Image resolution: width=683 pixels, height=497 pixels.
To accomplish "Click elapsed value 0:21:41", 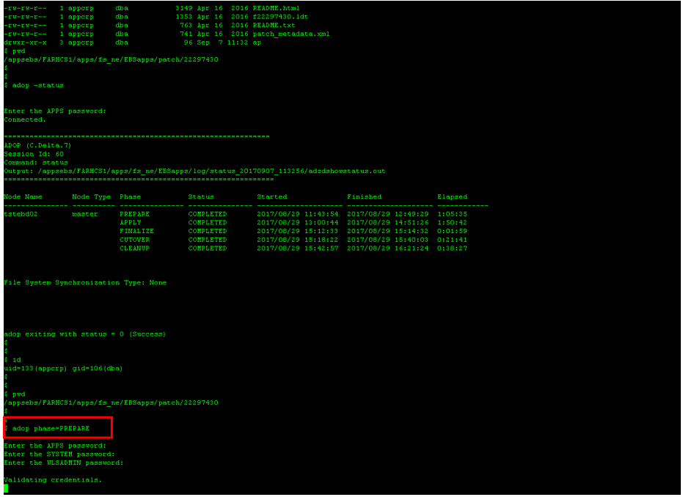I will pyautogui.click(x=452, y=240).
